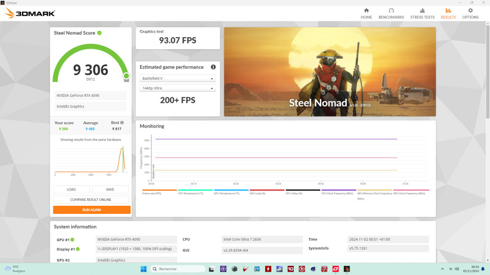Click the GPU #1 NVIDIA GeForce RTX 4090 field
Screen dimensions: 490x275
coord(136,240)
